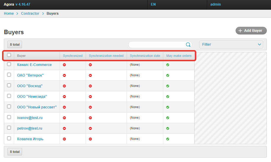Open the ООО "Восход" buyer link
The height and width of the screenshot is (162, 271).
click(30, 86)
